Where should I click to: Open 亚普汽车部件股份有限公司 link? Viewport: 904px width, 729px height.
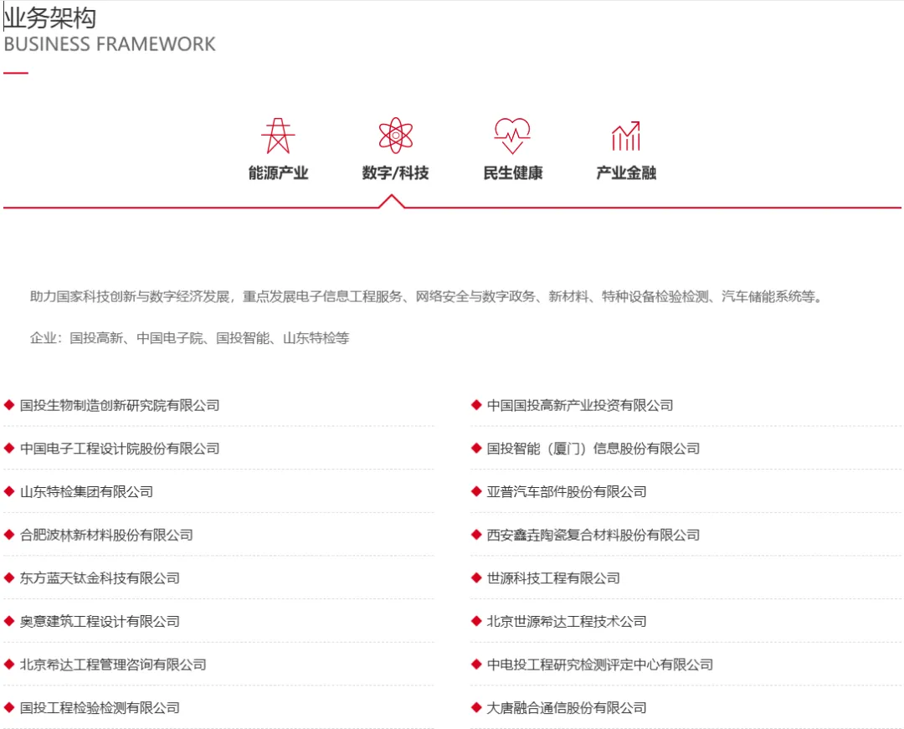click(567, 491)
